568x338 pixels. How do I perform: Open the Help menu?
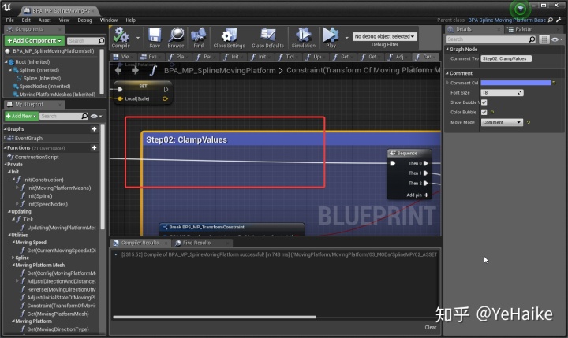click(130, 20)
